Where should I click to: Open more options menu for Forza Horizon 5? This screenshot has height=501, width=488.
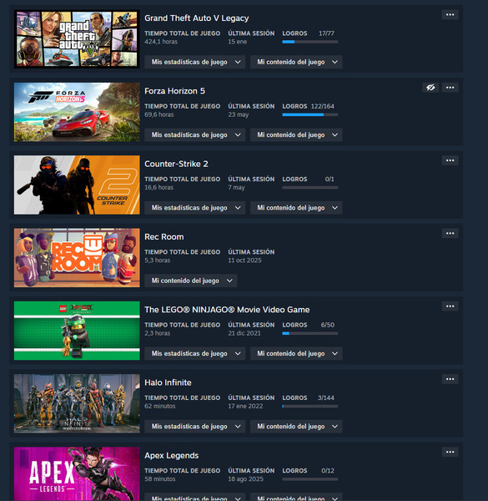click(x=450, y=88)
